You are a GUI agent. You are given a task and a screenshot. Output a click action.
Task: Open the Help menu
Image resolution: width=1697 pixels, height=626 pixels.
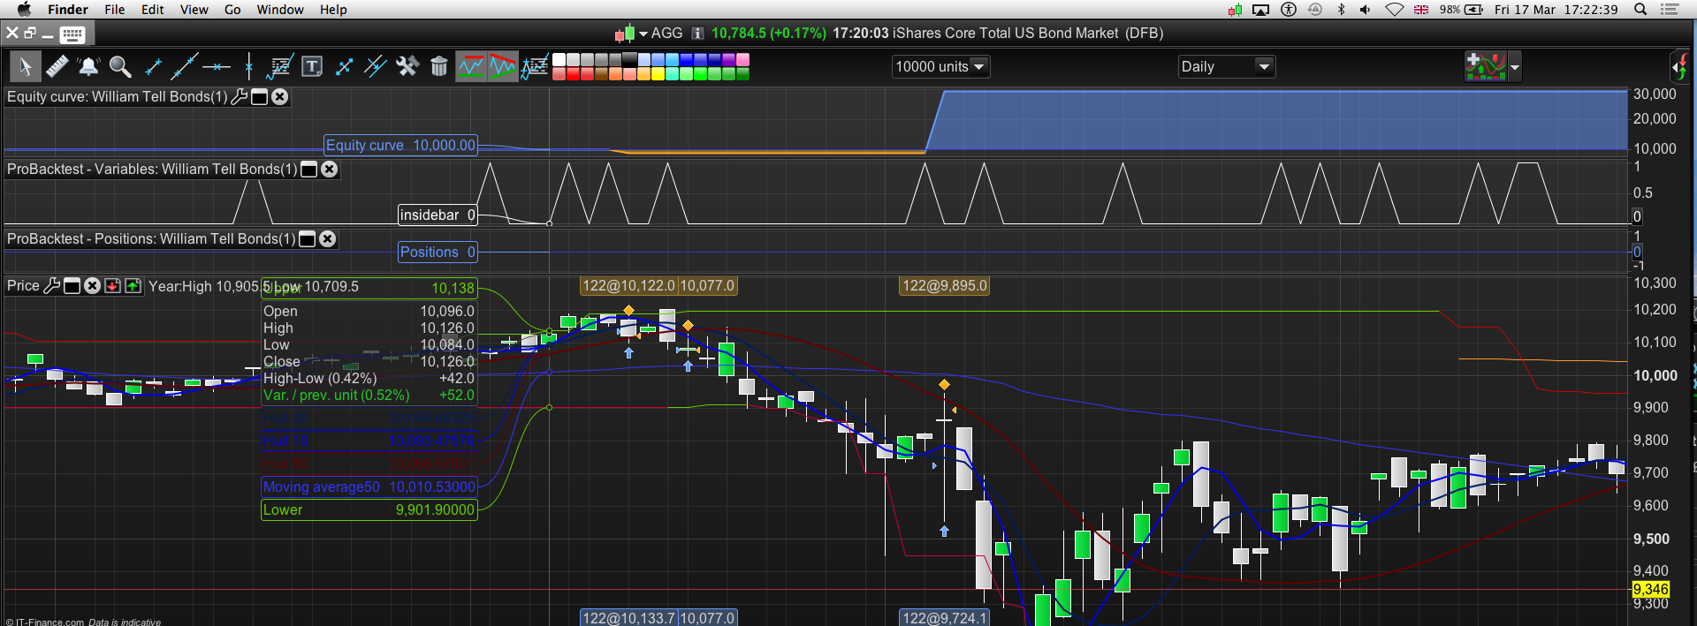(x=333, y=10)
